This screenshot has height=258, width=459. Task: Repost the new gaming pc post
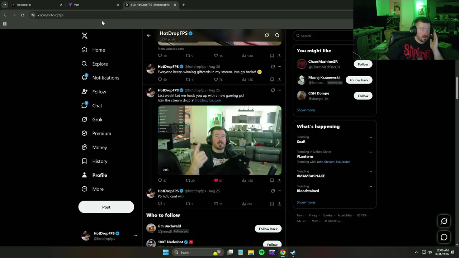(x=188, y=181)
